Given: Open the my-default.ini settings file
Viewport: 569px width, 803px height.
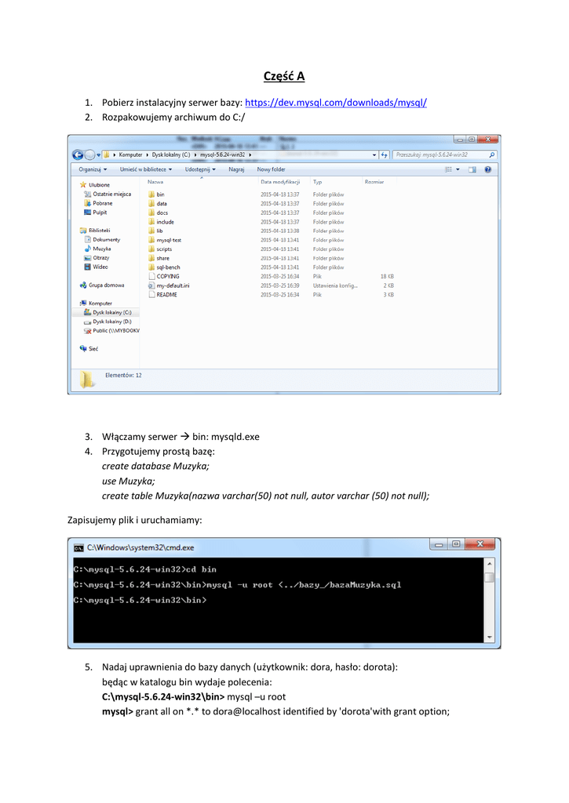Looking at the screenshot, I should pyautogui.click(x=172, y=285).
